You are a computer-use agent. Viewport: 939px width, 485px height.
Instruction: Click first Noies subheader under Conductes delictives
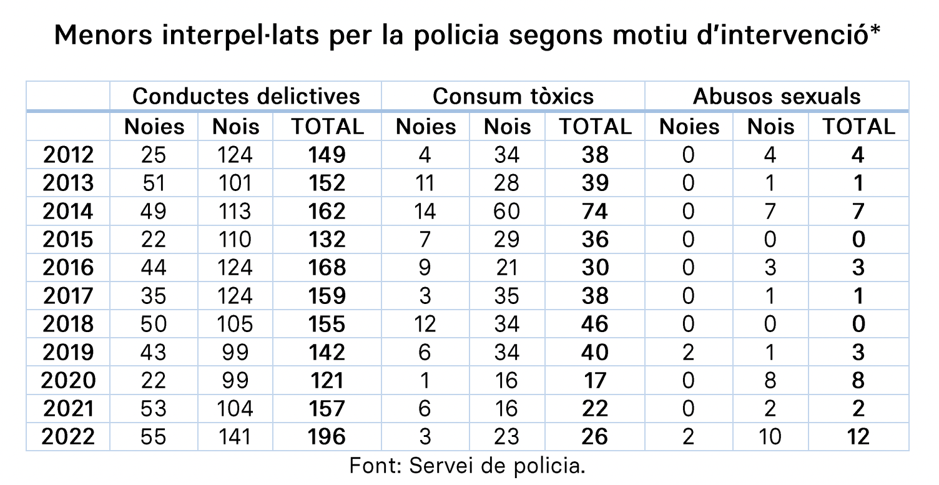click(x=154, y=127)
